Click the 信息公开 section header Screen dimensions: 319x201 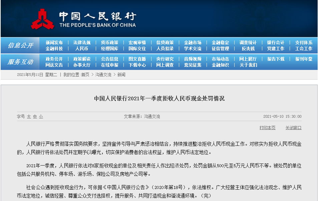click(20, 45)
